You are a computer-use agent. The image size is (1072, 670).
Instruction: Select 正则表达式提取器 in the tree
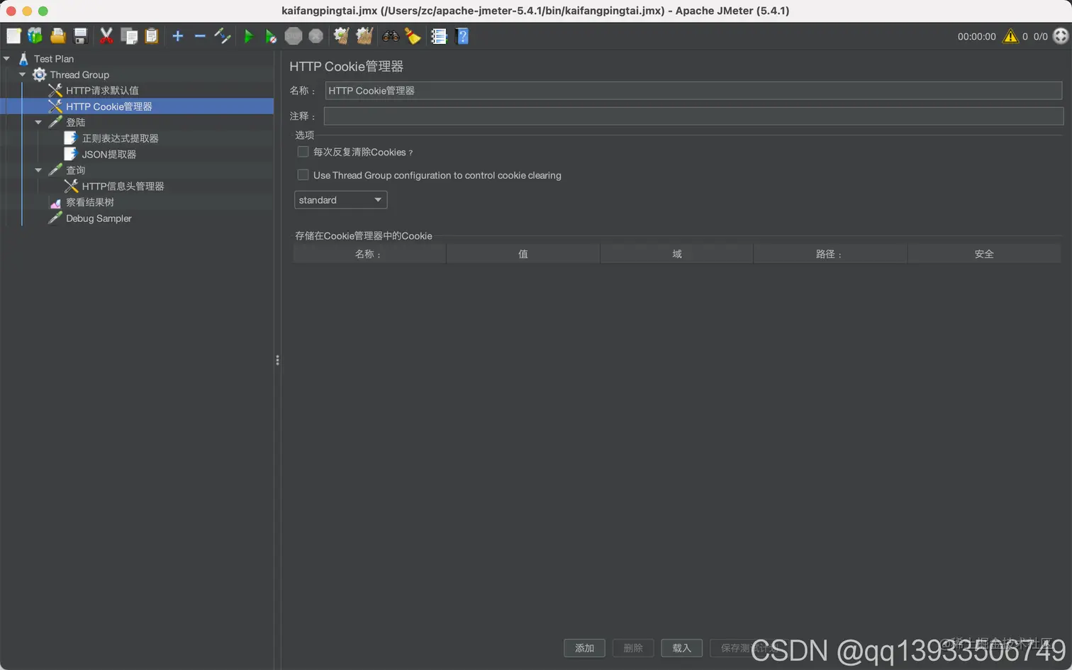(x=120, y=138)
